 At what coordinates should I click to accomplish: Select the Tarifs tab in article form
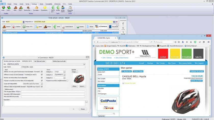click(x=57, y=26)
